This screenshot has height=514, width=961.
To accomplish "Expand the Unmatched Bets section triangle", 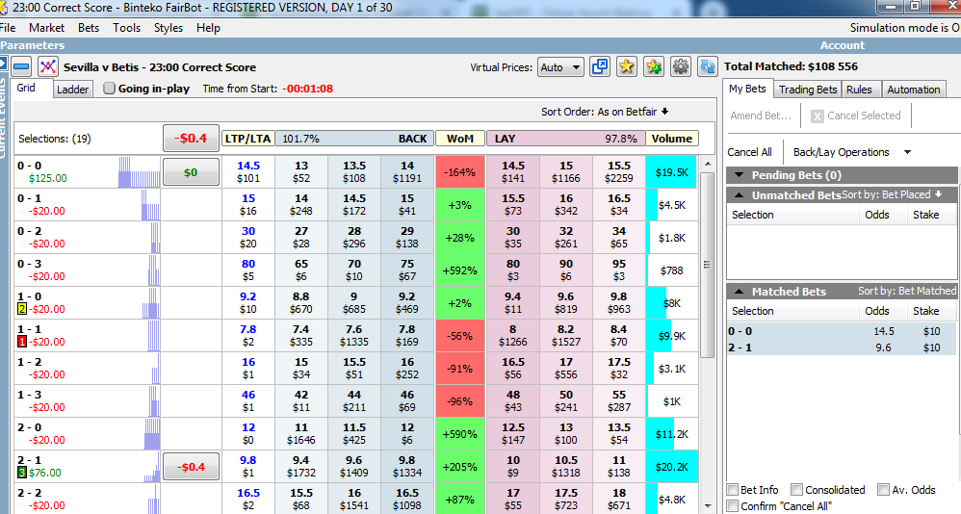I will click(740, 194).
